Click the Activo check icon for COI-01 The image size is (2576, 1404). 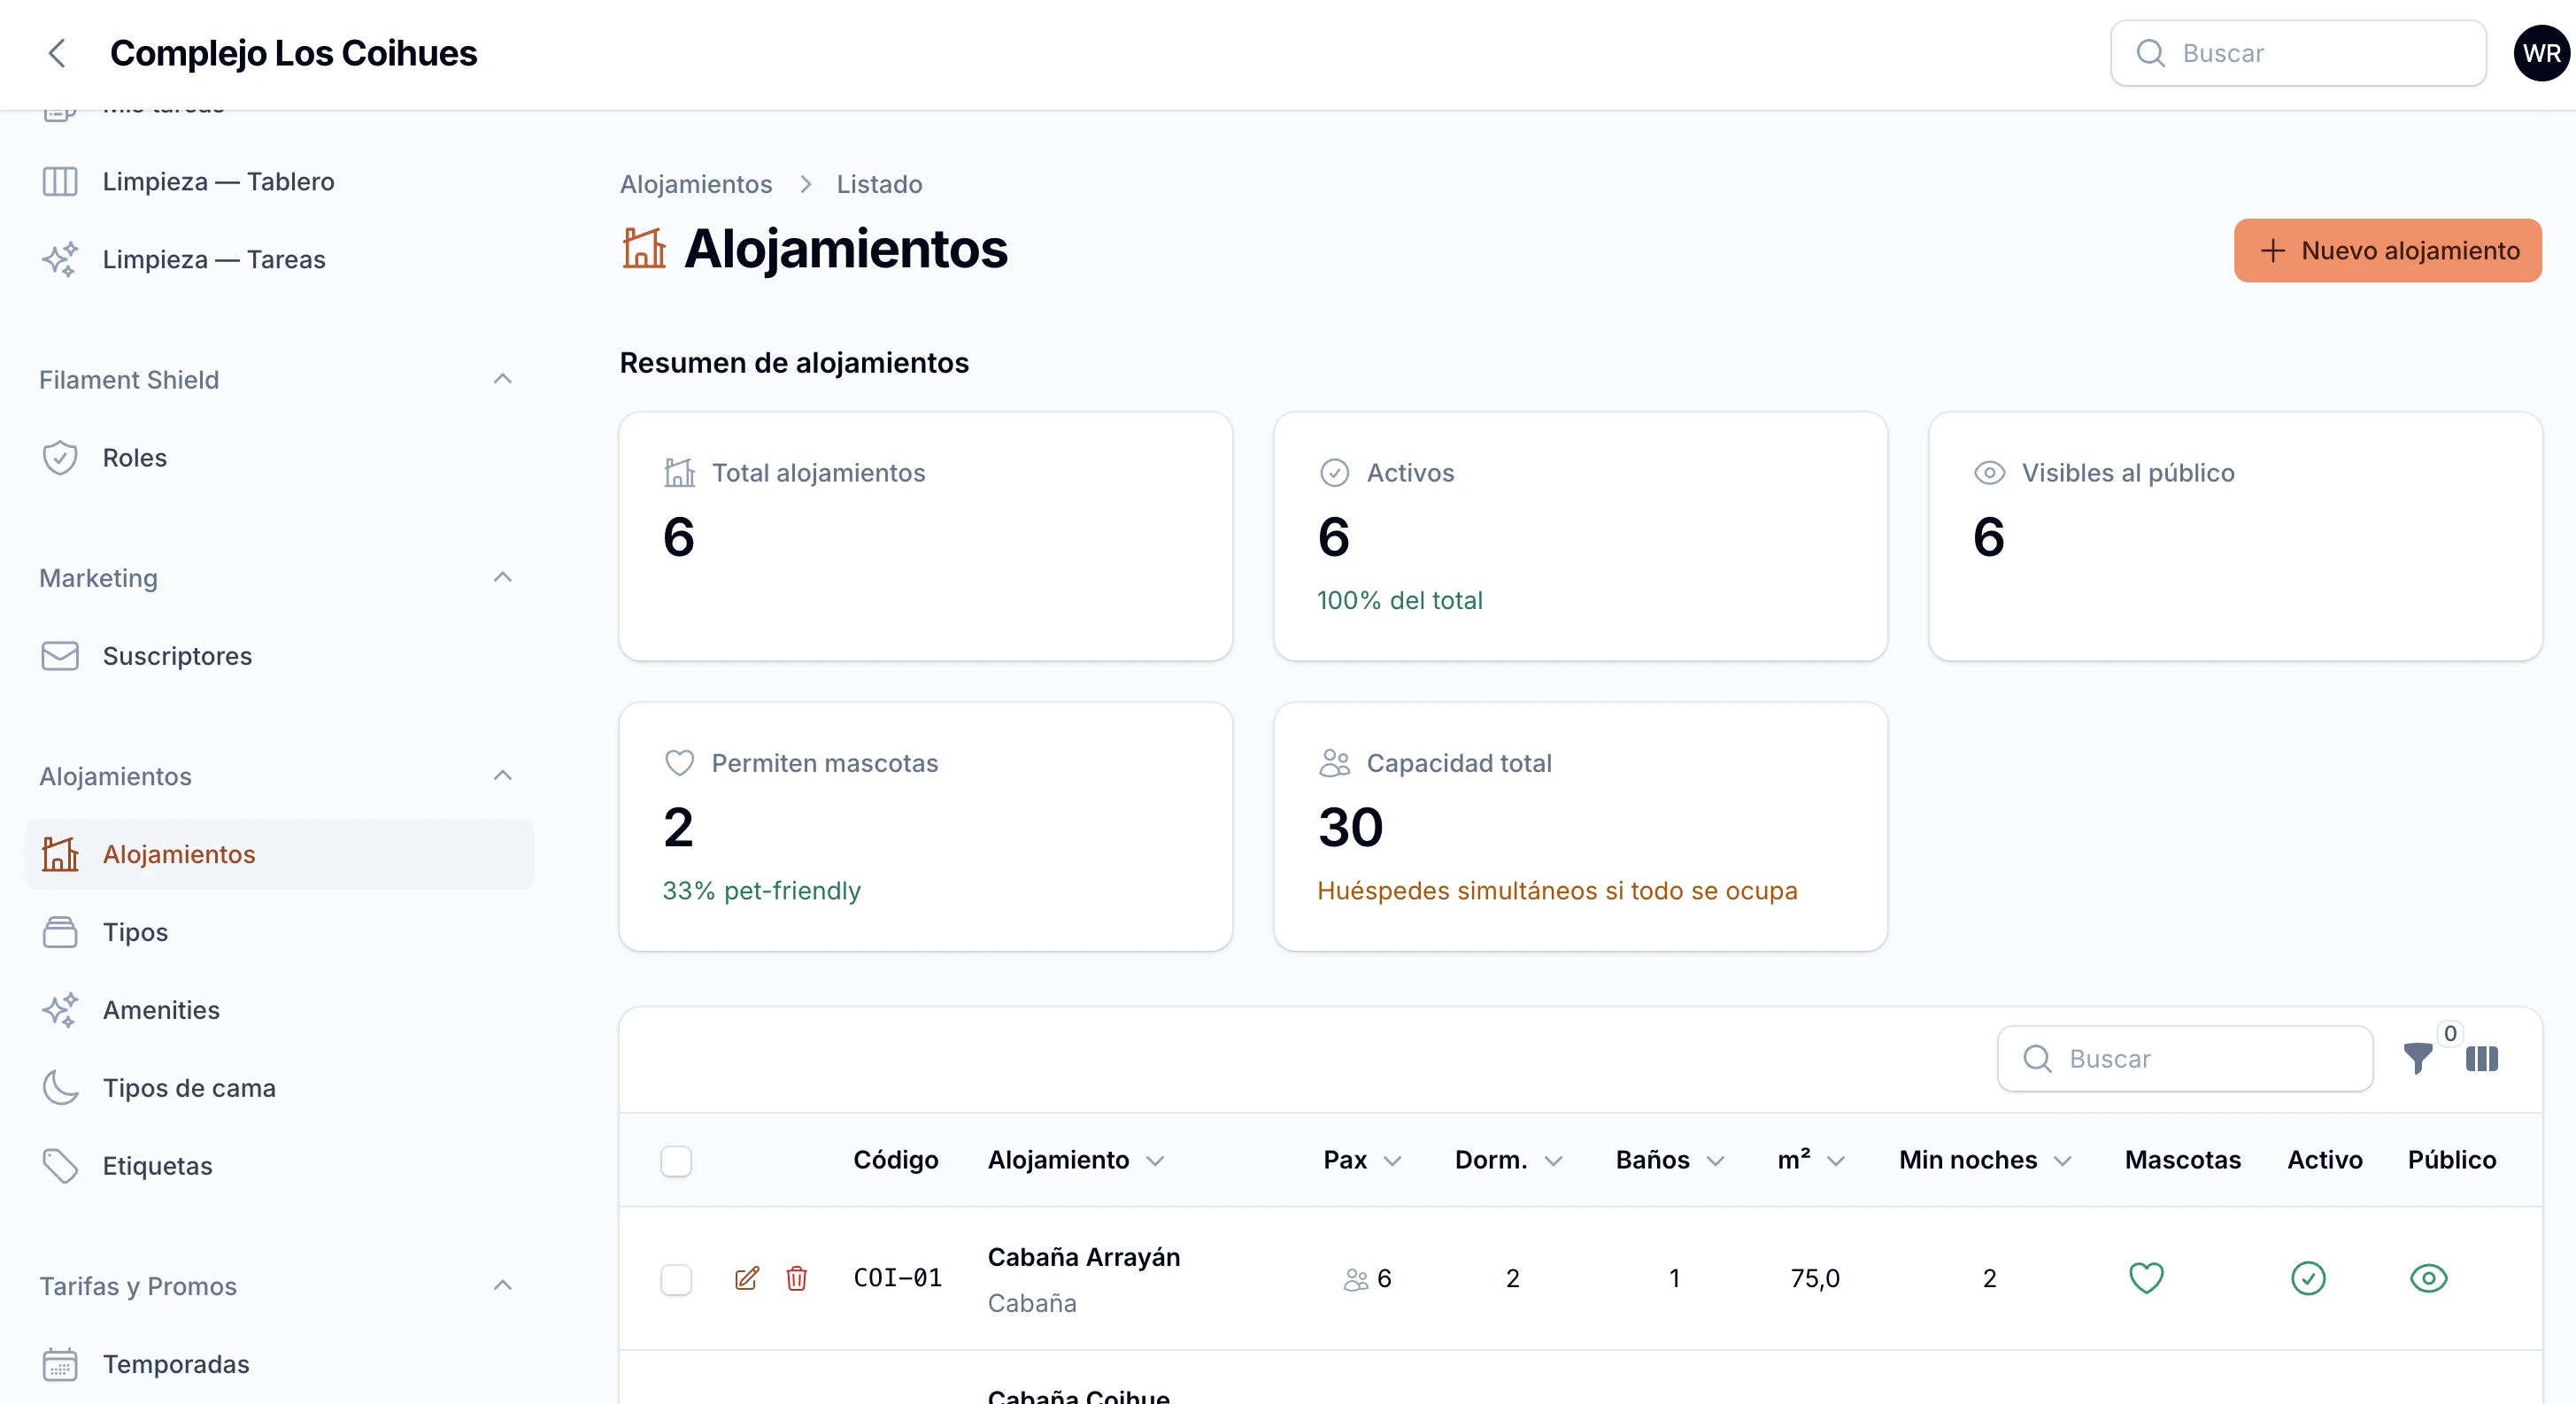(x=2308, y=1277)
